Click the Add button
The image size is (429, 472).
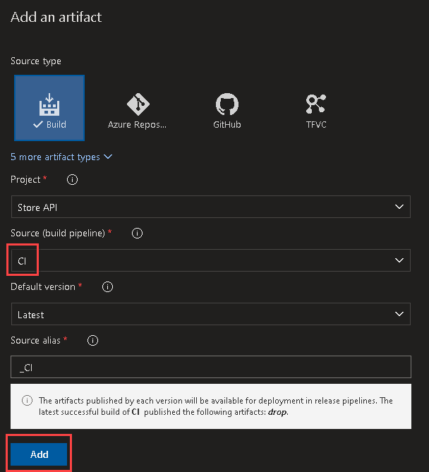coord(39,454)
